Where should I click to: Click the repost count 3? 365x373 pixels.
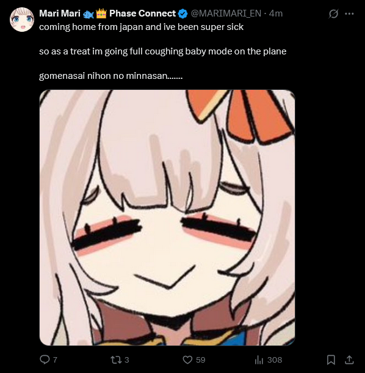(127, 360)
